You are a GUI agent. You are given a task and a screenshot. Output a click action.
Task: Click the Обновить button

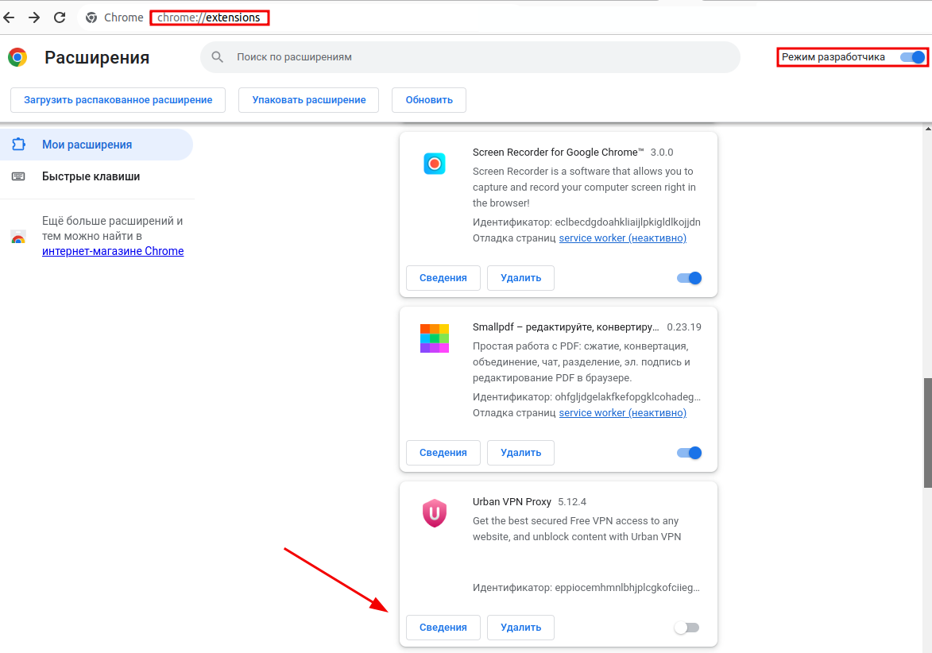point(428,100)
